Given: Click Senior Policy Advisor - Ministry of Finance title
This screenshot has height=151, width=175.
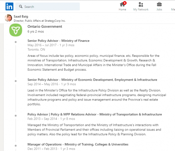Looking at the screenshot, I should [59, 41].
